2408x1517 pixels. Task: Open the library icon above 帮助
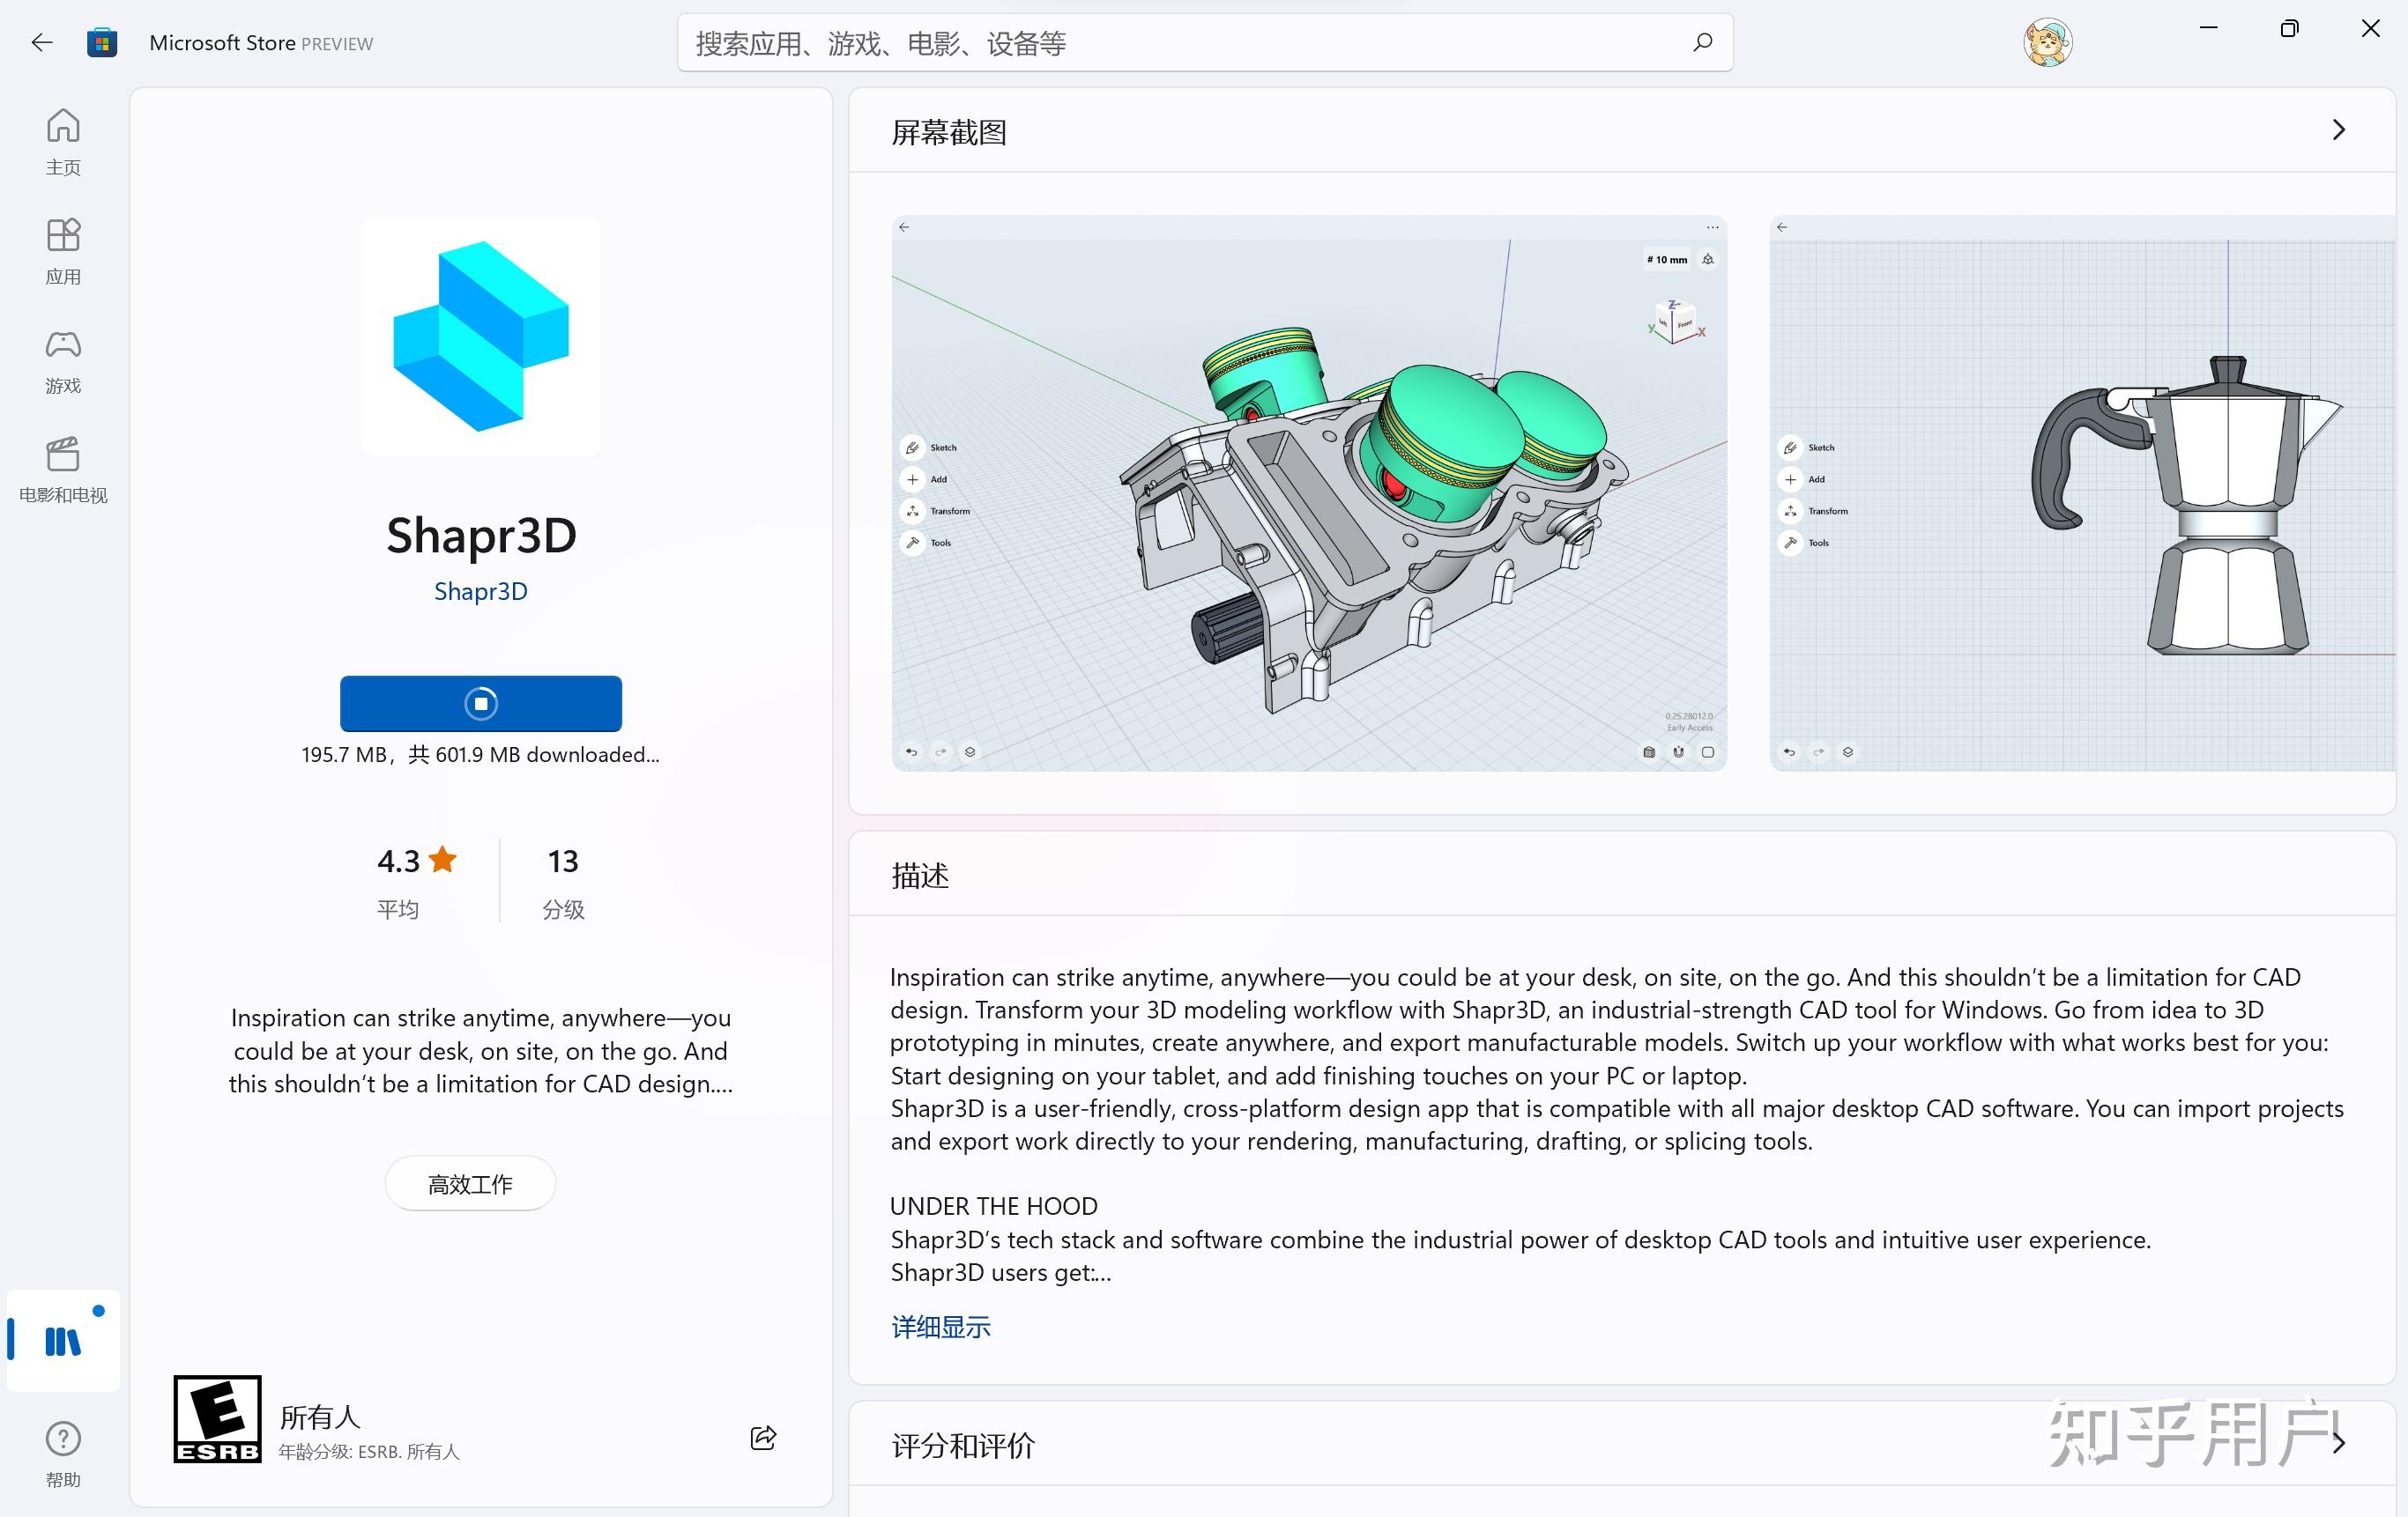click(62, 1340)
